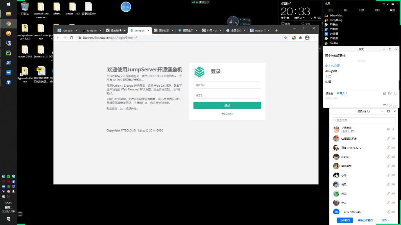Open the notification center icon
Viewport: 401px width, 225px height.
[9, 219]
